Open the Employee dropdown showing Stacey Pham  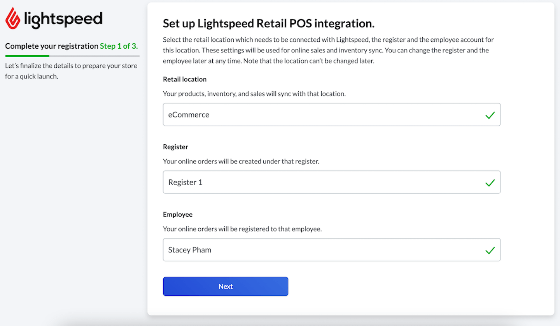tap(332, 250)
